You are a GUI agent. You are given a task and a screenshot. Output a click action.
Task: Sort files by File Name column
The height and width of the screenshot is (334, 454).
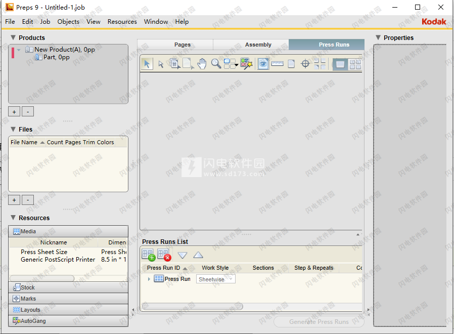pyautogui.click(x=27, y=142)
